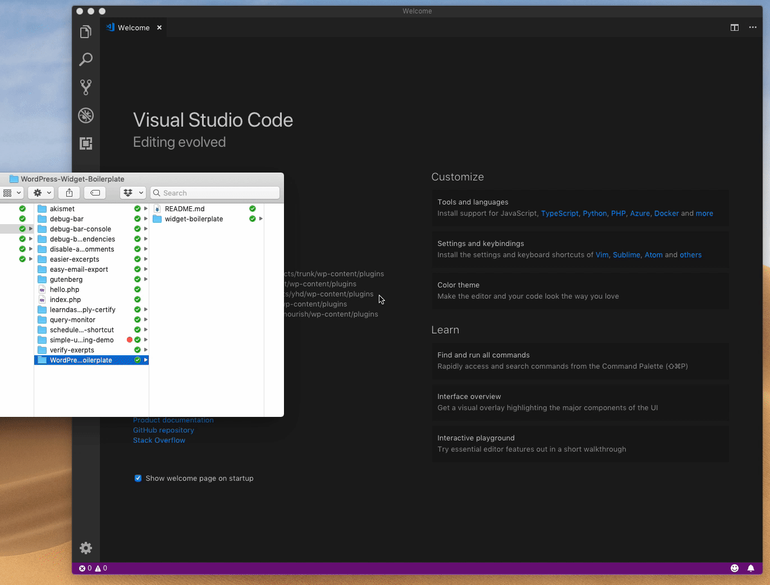This screenshot has height=585, width=770.
Task: Open Source Control view in activity bar
Action: (86, 87)
